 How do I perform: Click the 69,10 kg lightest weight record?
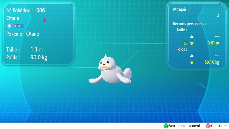tap(212, 62)
